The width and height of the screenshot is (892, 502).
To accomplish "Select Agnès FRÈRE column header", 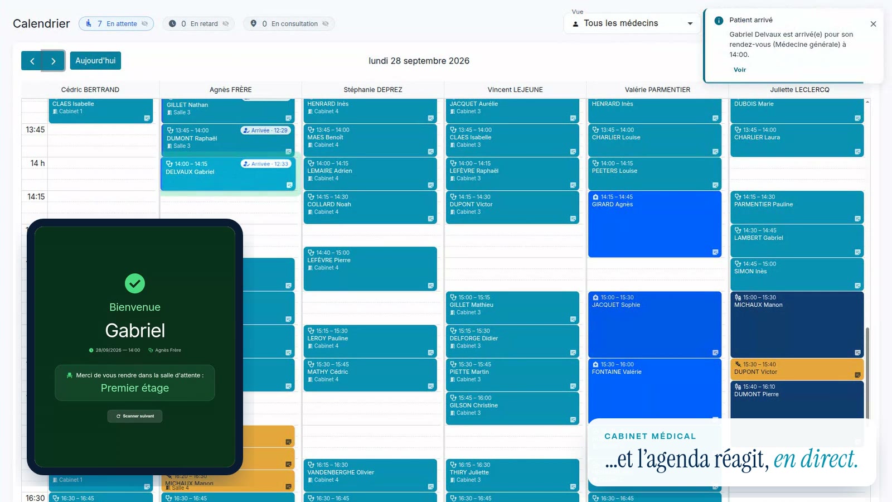I will pyautogui.click(x=231, y=90).
